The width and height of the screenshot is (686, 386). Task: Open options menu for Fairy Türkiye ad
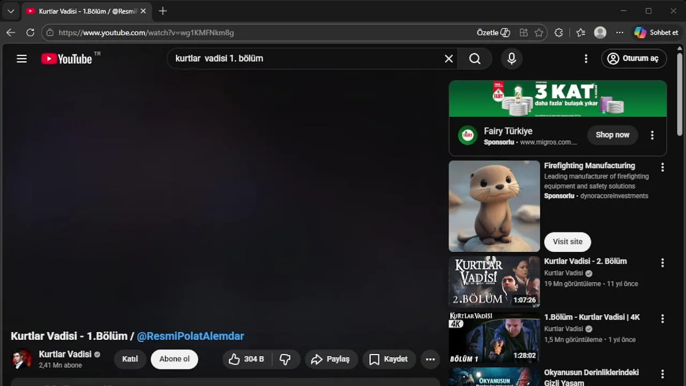coord(652,135)
